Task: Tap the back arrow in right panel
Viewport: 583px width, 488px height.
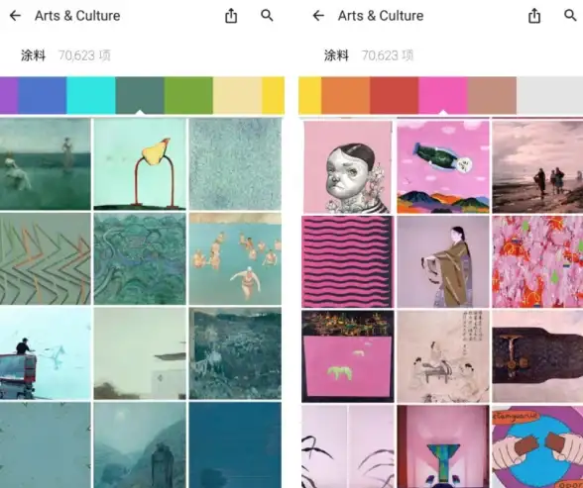Action: click(318, 16)
